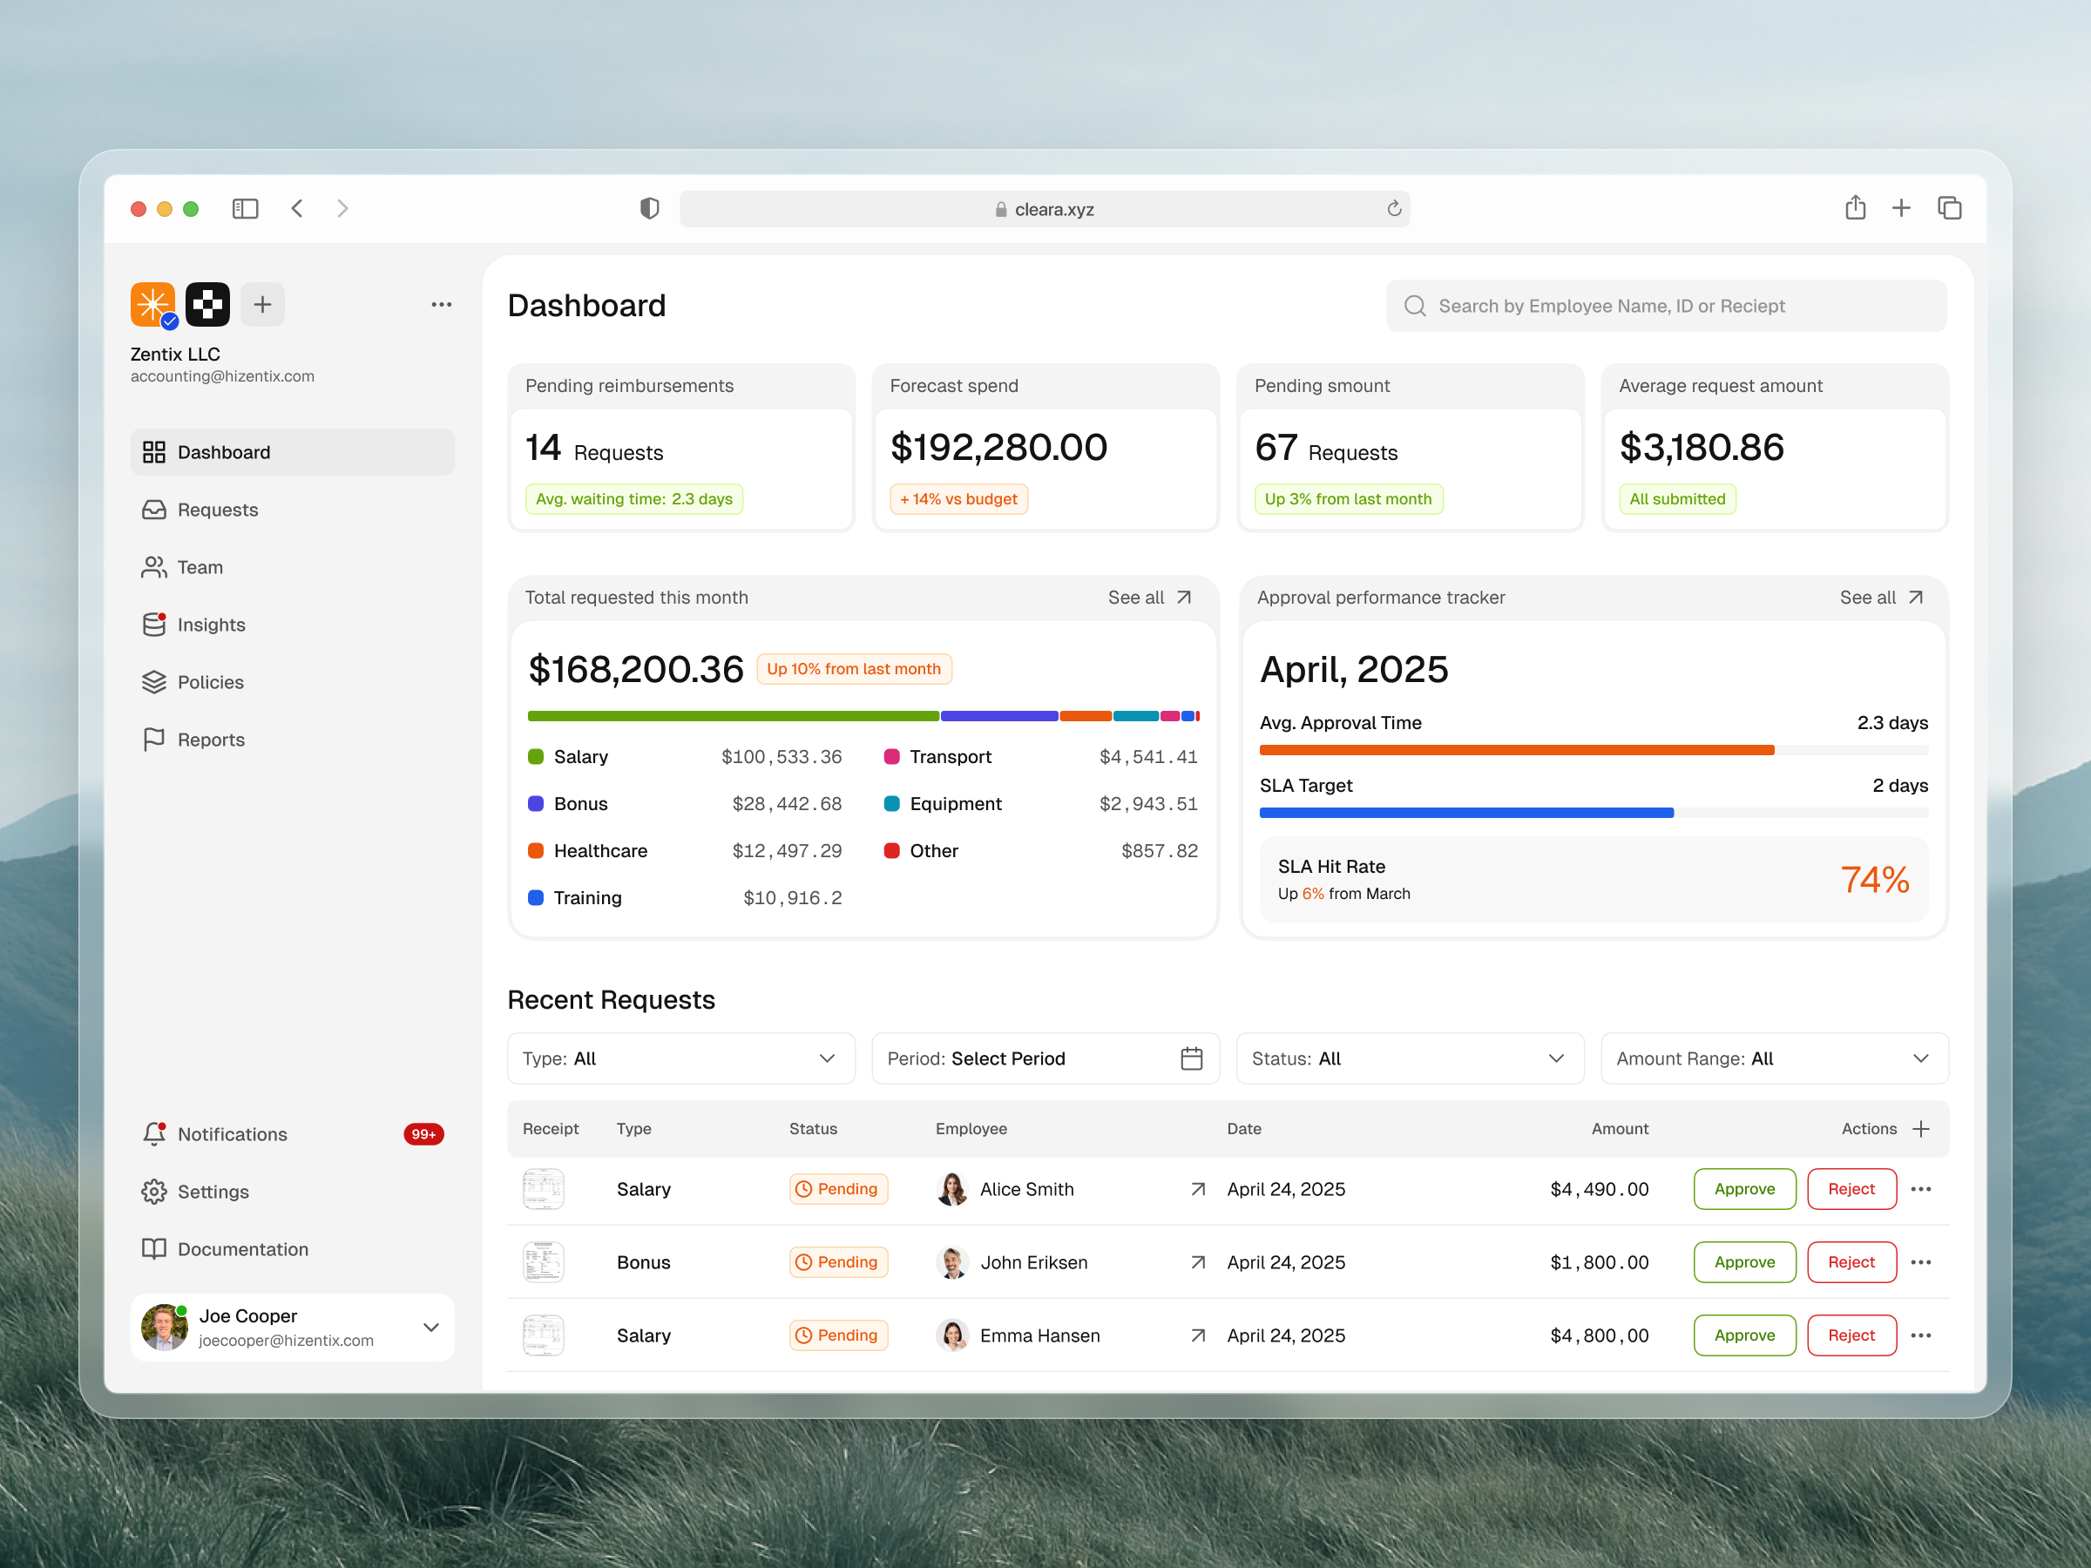Viewport: 2091px width, 1568px height.
Task: Open the Requests section from the sidebar
Action: [x=218, y=510]
